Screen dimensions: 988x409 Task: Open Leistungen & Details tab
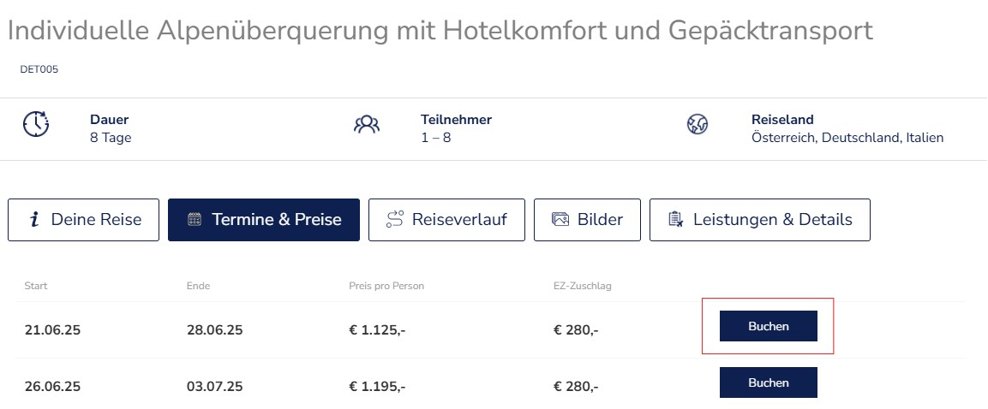point(759,220)
